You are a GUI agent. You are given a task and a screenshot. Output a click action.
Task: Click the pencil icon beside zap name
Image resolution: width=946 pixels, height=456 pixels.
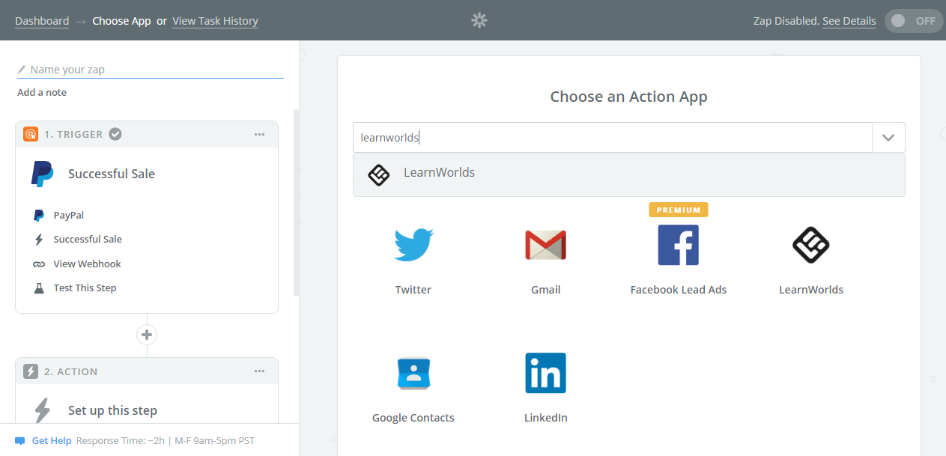click(22, 70)
